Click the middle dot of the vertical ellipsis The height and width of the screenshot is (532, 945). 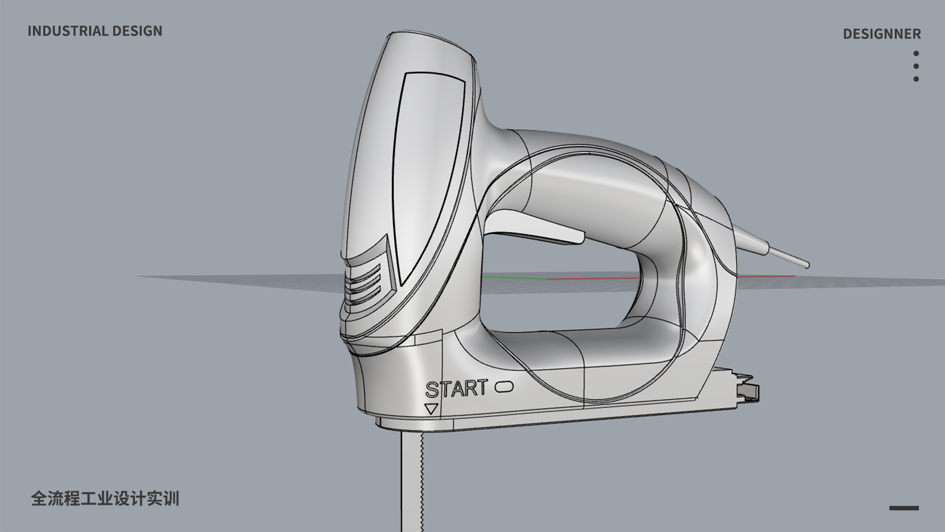pos(916,66)
